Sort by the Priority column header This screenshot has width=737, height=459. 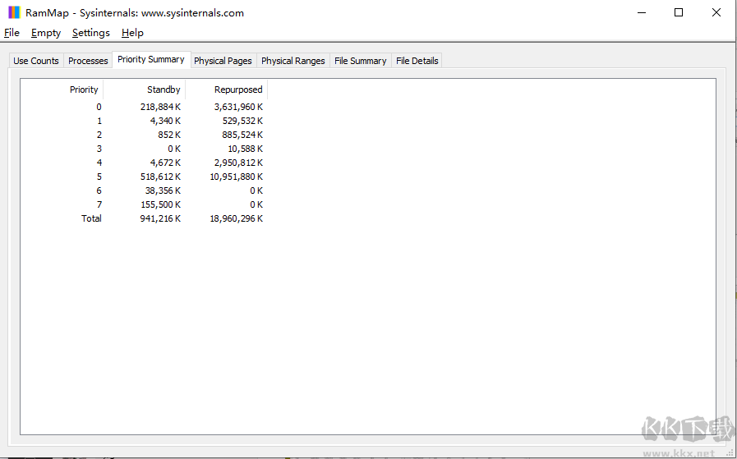tap(62, 90)
